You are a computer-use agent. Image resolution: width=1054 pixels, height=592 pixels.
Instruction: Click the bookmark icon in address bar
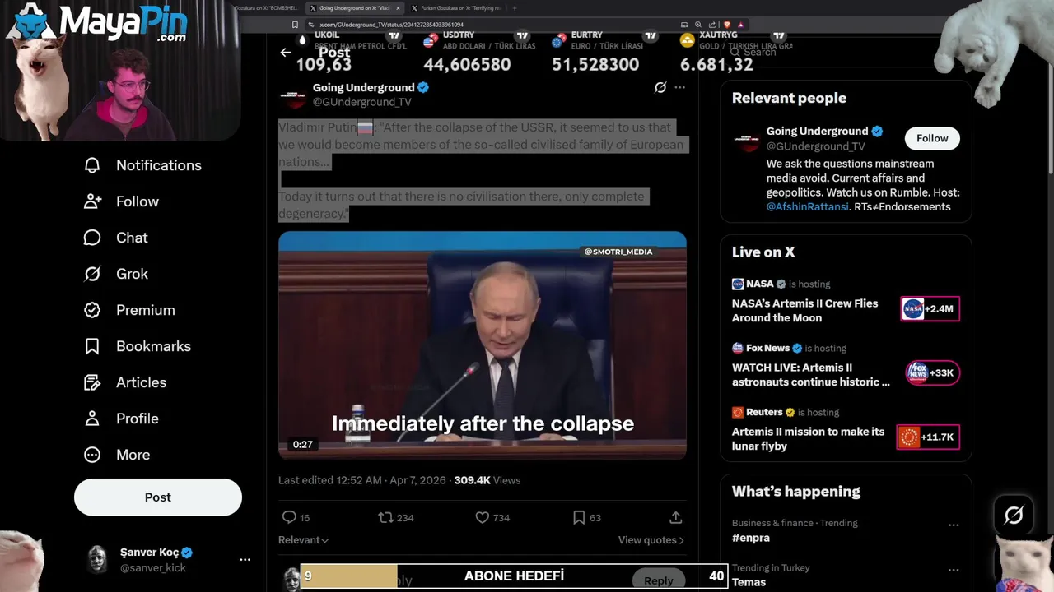point(296,25)
